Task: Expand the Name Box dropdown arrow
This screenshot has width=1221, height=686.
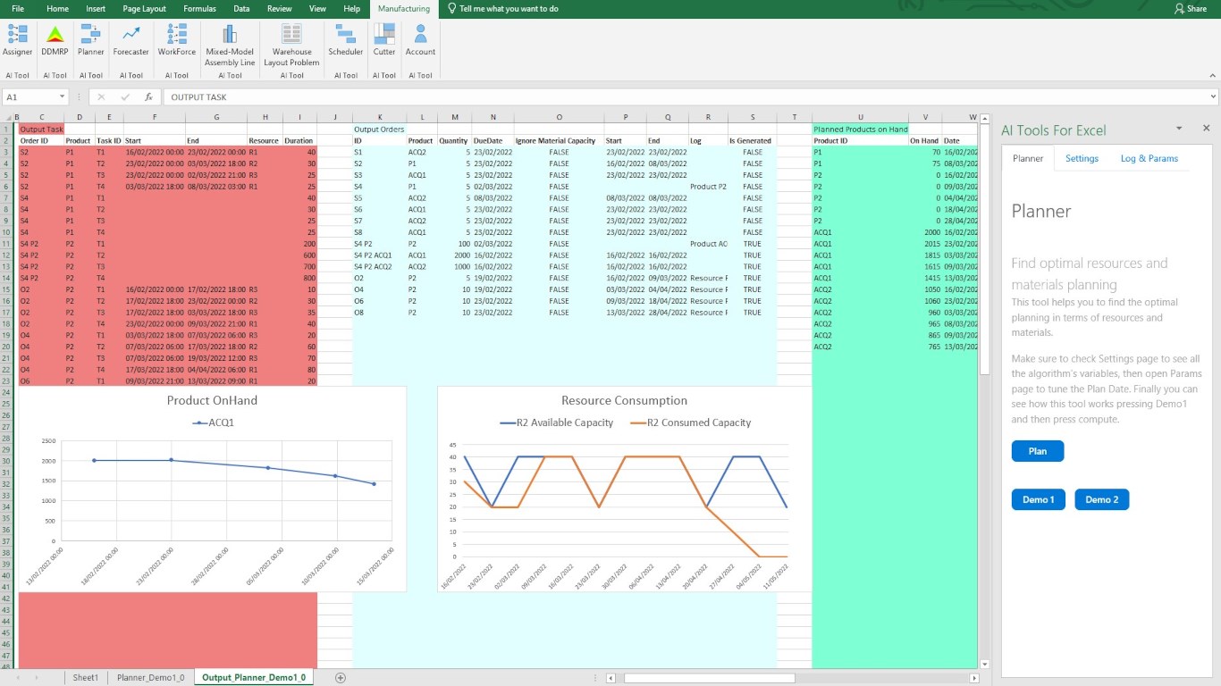Action: [63, 96]
